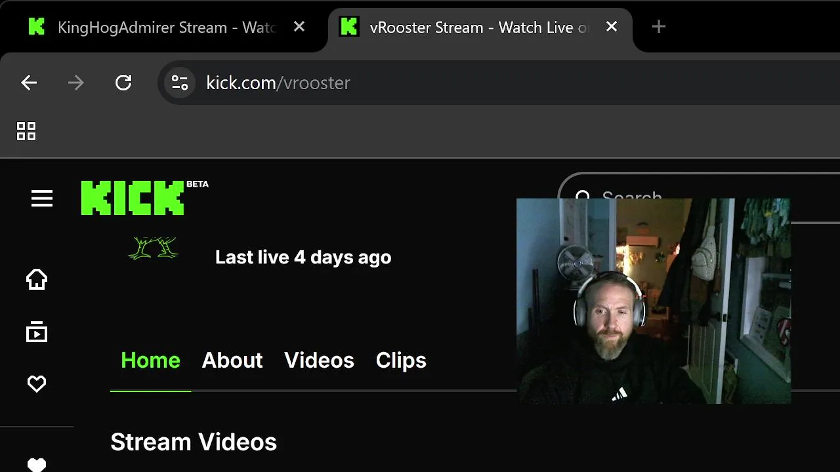Click the forward navigation arrow
Screen dimensions: 840x472
(x=76, y=83)
